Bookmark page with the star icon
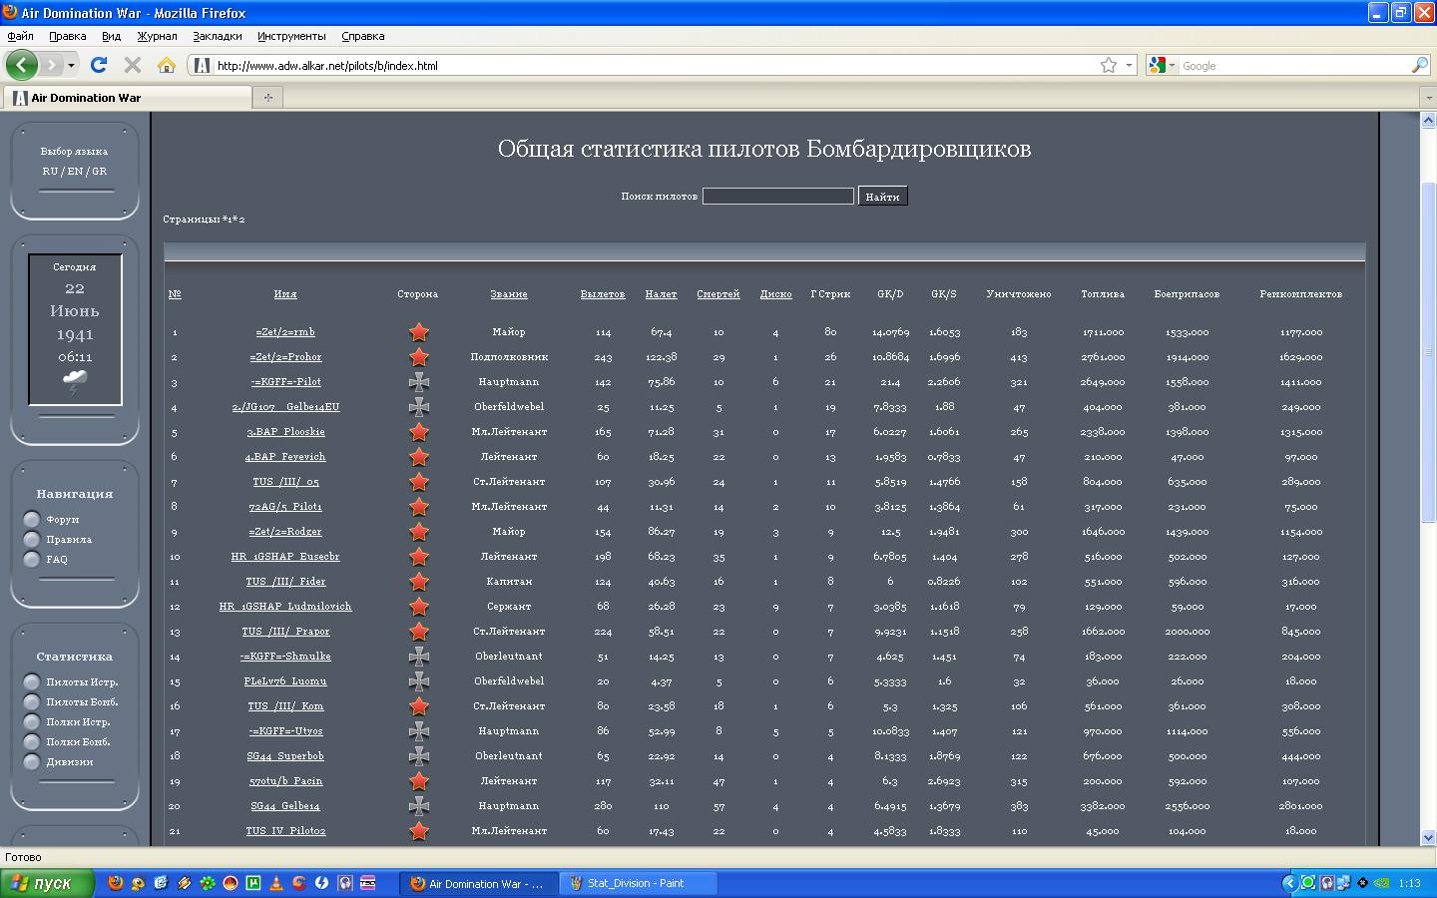Screen dimensions: 1437x898 pos(1108,65)
